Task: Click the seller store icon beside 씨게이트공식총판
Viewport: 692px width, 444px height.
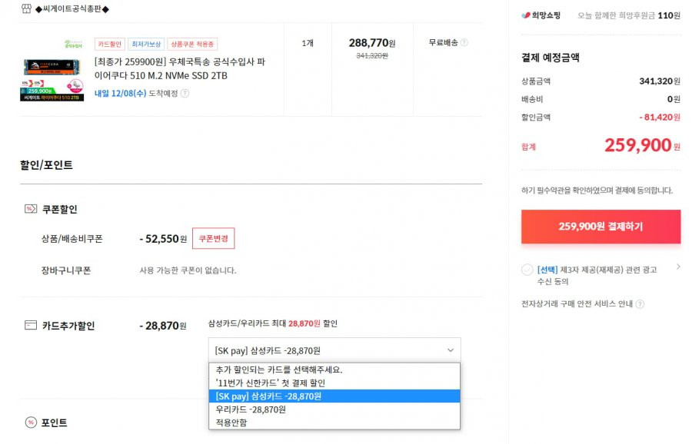Action: [26, 8]
